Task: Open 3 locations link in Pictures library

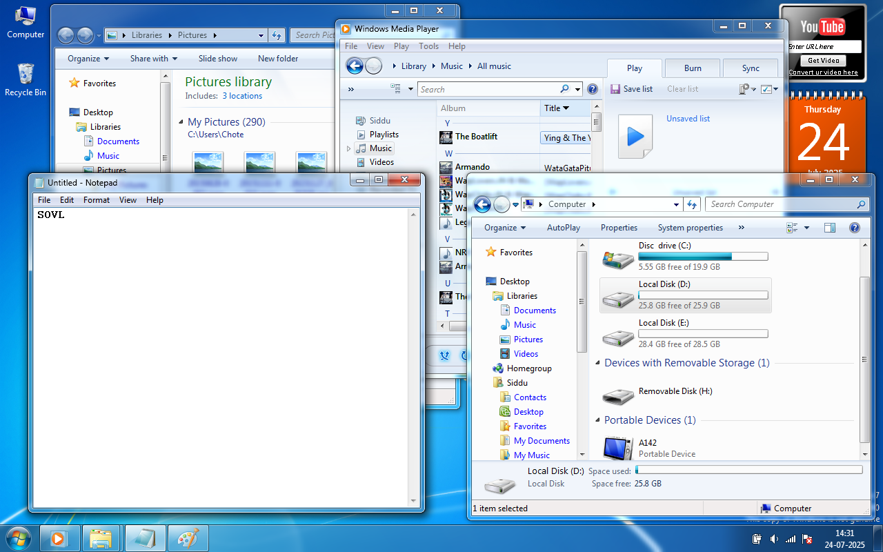Action: (242, 96)
